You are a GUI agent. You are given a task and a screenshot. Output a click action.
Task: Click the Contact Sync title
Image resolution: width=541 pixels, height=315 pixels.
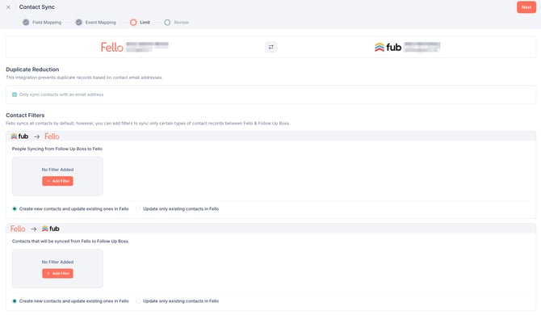[x=37, y=7]
